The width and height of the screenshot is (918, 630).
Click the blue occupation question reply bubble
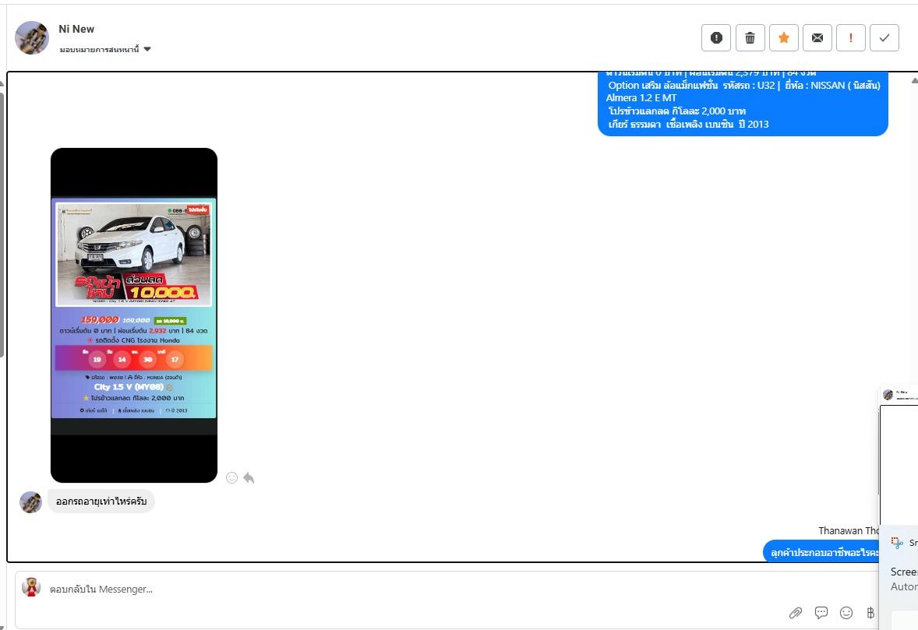(x=821, y=551)
